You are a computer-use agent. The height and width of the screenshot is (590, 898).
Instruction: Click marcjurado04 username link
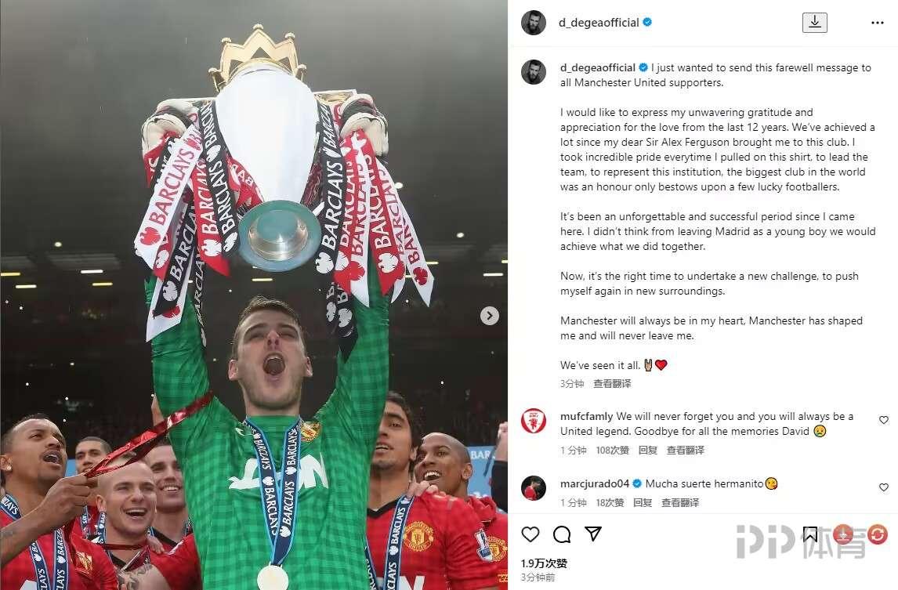(595, 483)
